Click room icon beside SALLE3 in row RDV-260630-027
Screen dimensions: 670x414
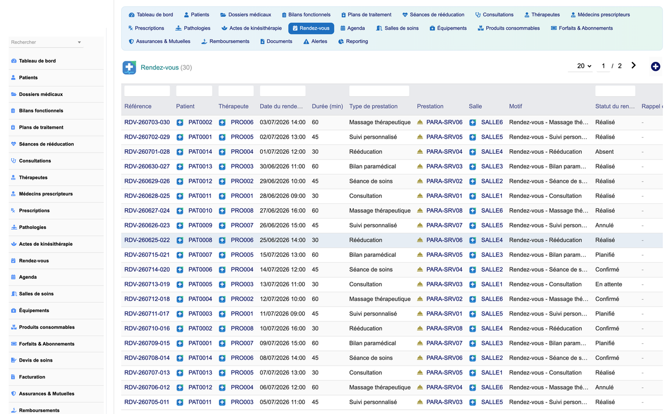click(472, 167)
